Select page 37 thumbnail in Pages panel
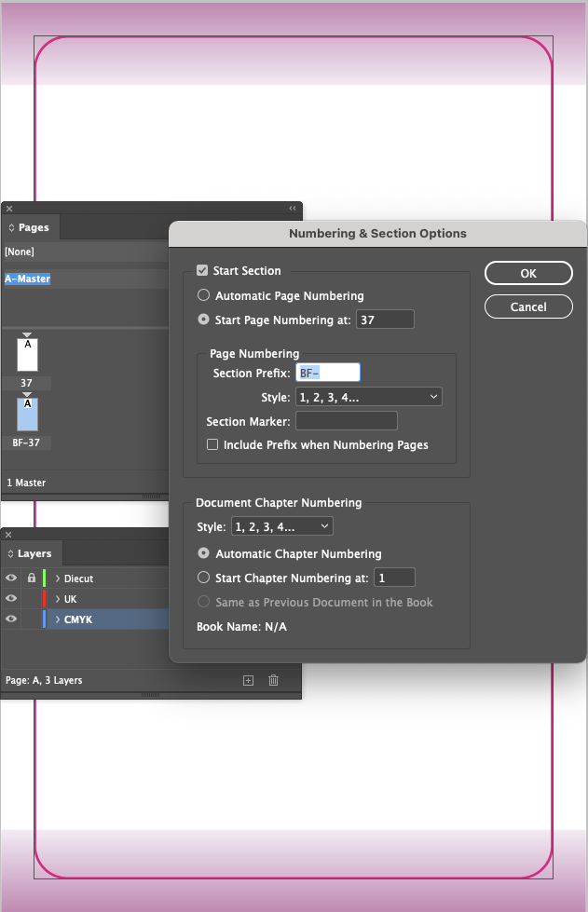 27,355
